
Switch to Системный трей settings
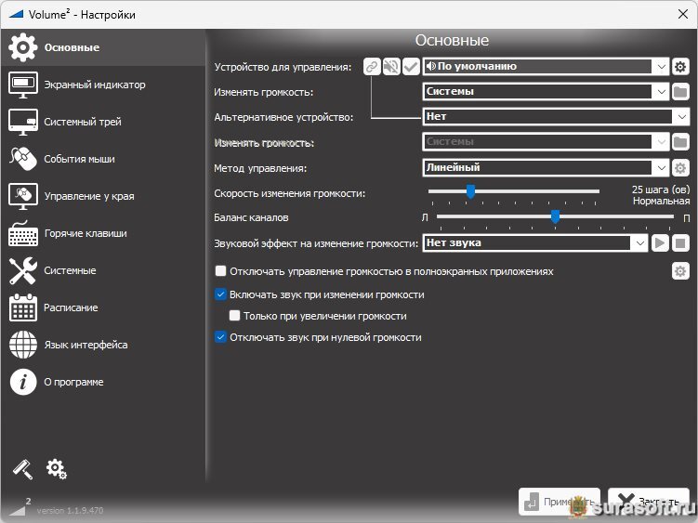(103, 122)
